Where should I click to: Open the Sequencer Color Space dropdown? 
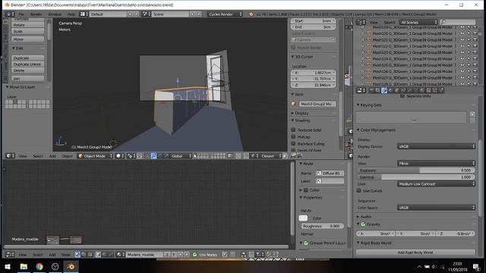point(436,208)
